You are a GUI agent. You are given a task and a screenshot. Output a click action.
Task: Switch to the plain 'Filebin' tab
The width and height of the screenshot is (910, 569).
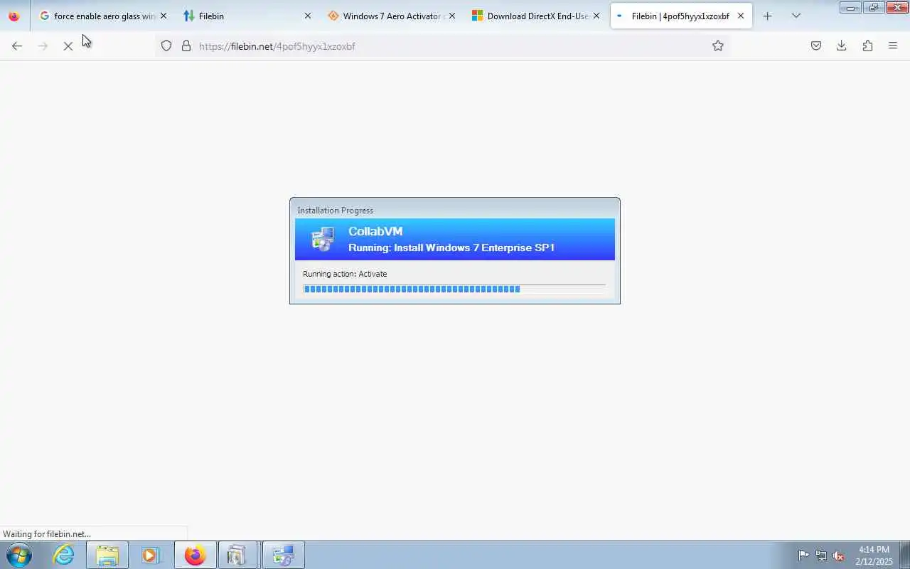246,16
